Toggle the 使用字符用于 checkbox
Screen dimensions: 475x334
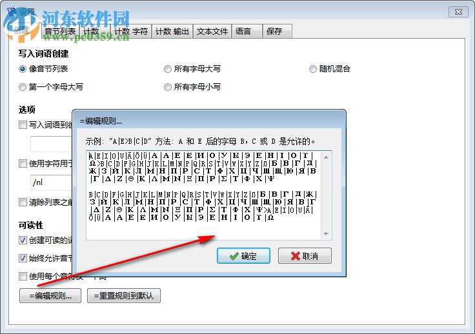(23, 164)
